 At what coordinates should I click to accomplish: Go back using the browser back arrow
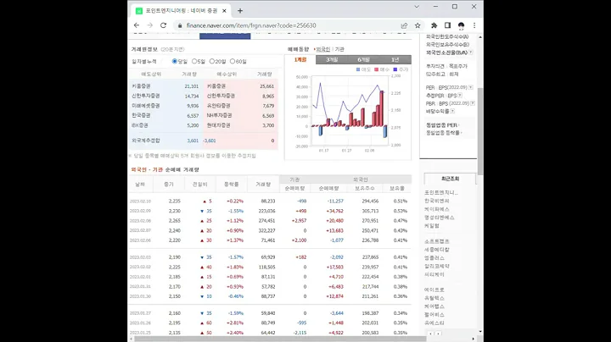(x=137, y=25)
